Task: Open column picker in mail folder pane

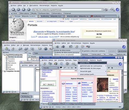Action: point(26,53)
